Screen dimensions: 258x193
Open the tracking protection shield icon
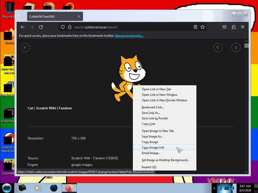point(63,27)
